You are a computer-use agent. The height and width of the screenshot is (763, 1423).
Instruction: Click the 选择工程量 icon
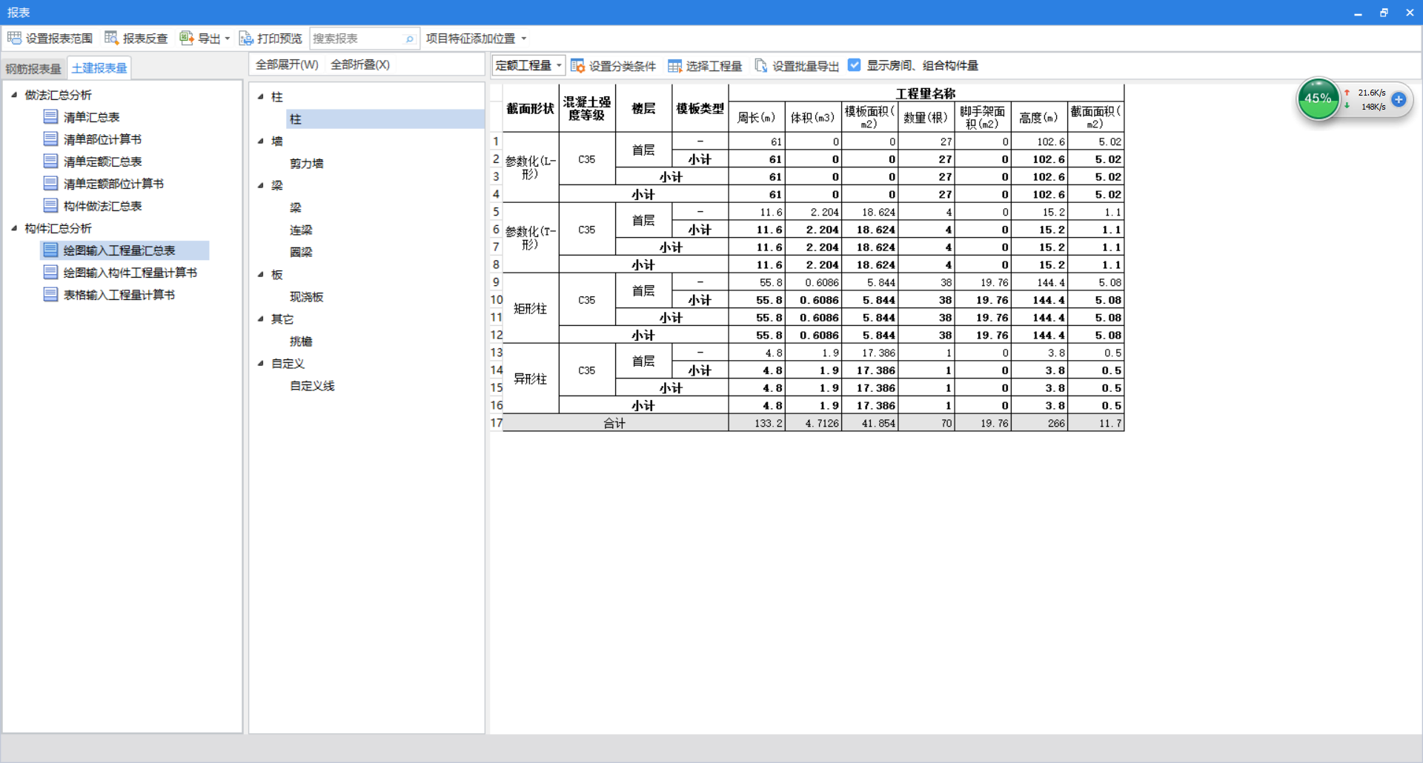click(674, 66)
